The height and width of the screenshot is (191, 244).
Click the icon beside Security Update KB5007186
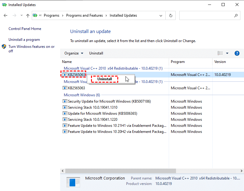(65, 101)
